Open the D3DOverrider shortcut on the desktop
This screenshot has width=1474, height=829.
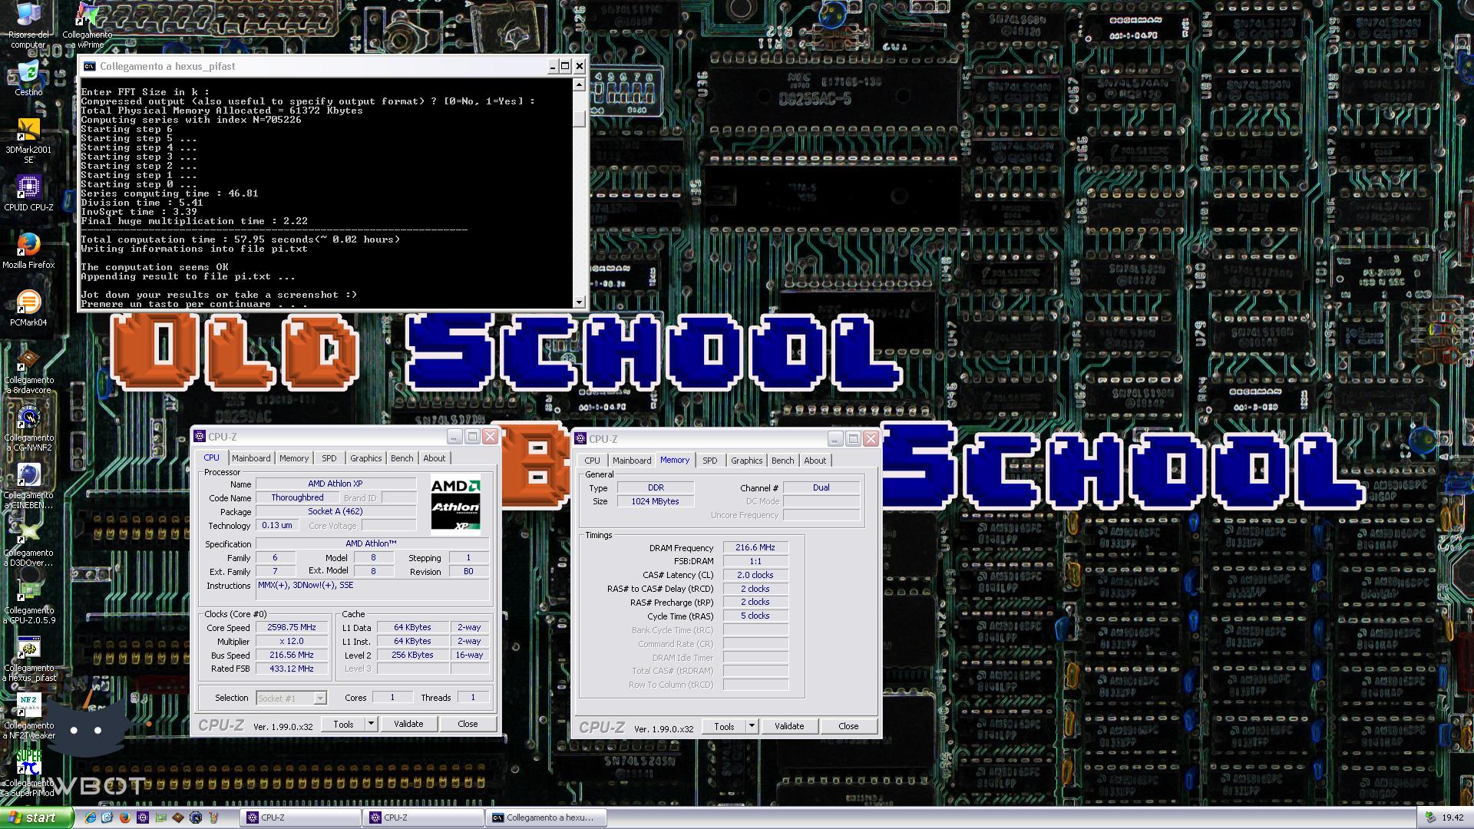(28, 544)
